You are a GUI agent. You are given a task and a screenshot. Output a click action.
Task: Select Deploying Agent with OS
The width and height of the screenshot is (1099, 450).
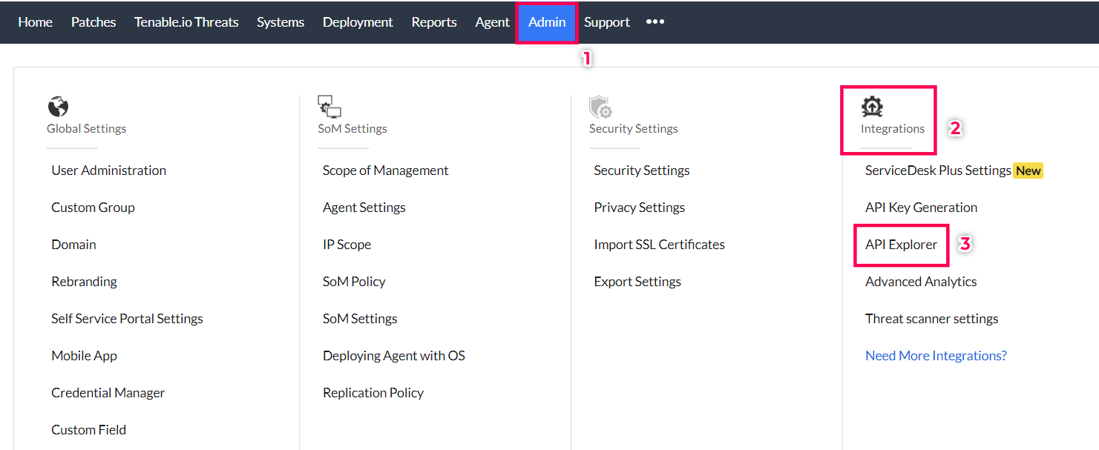tap(393, 356)
